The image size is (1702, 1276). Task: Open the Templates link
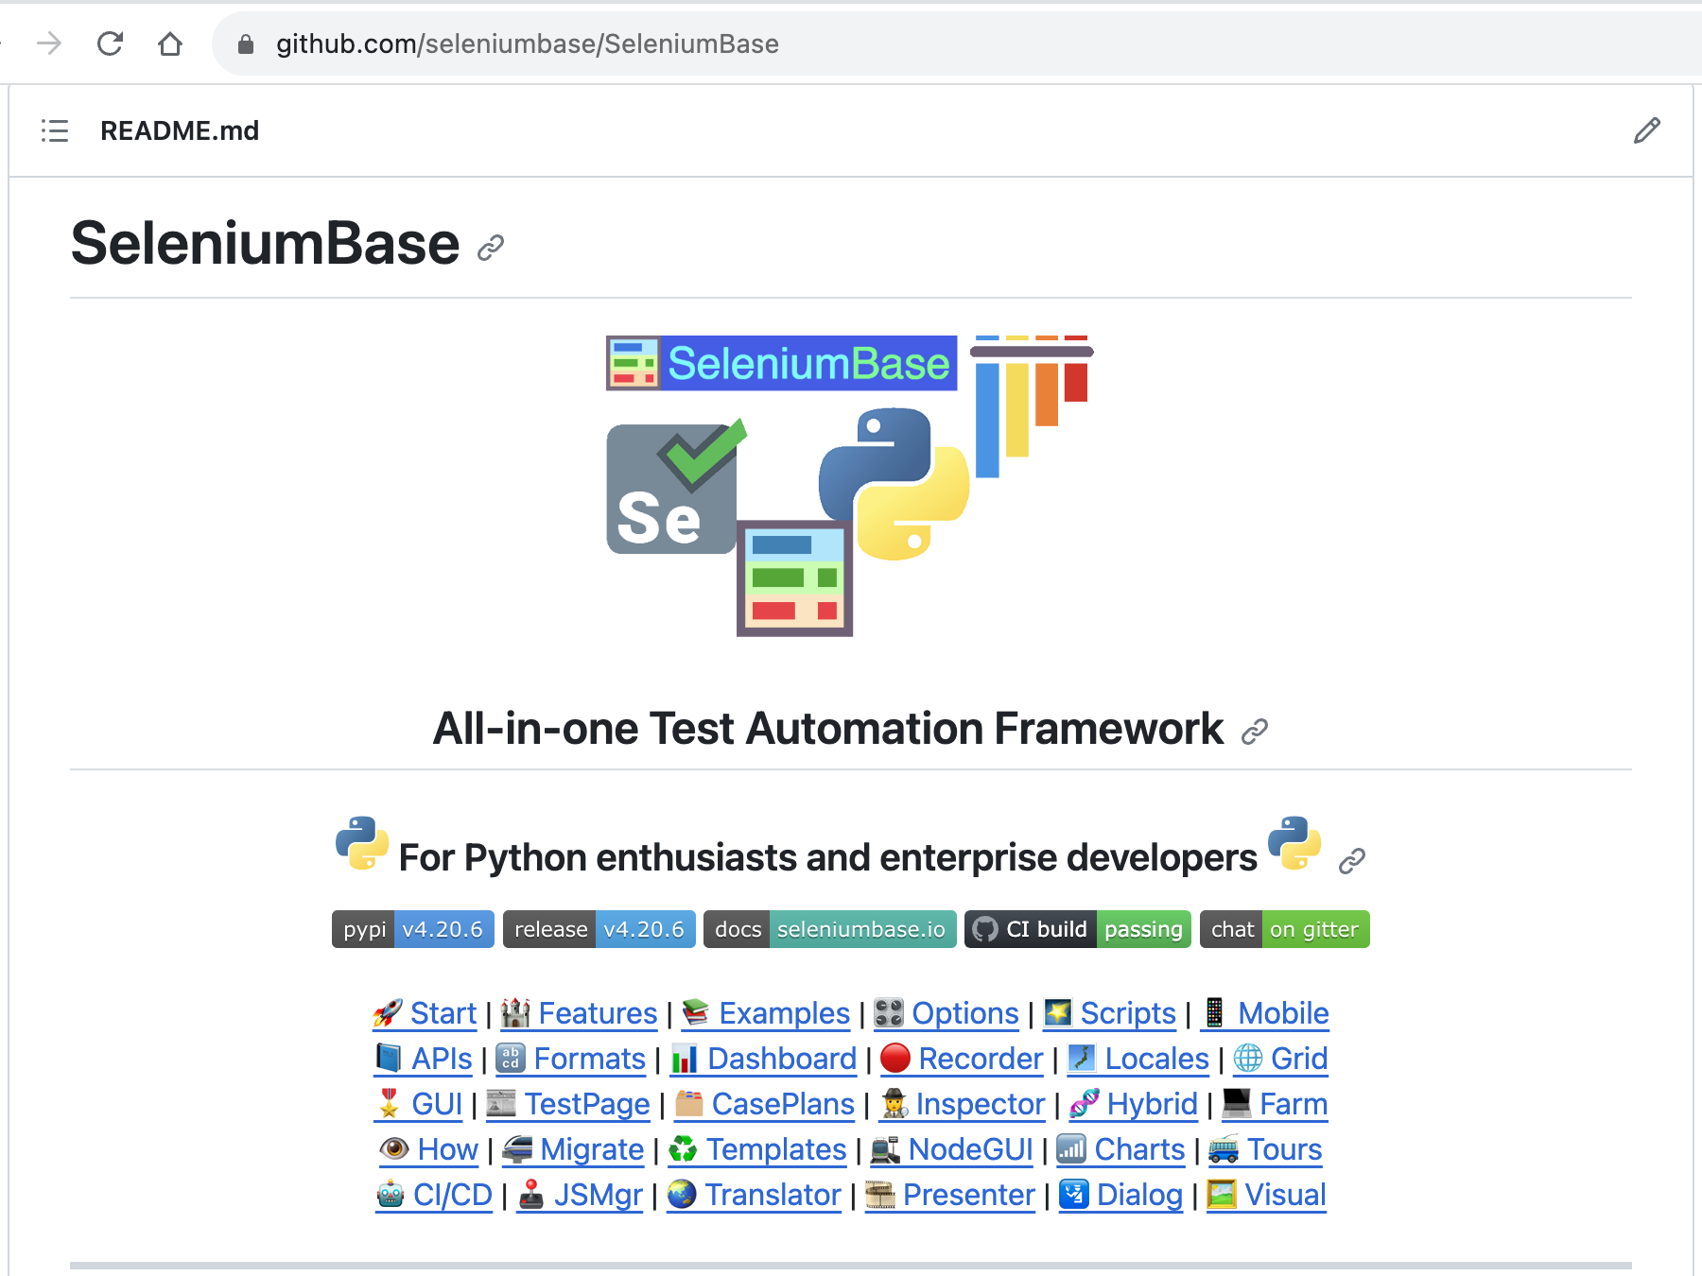tap(757, 1149)
